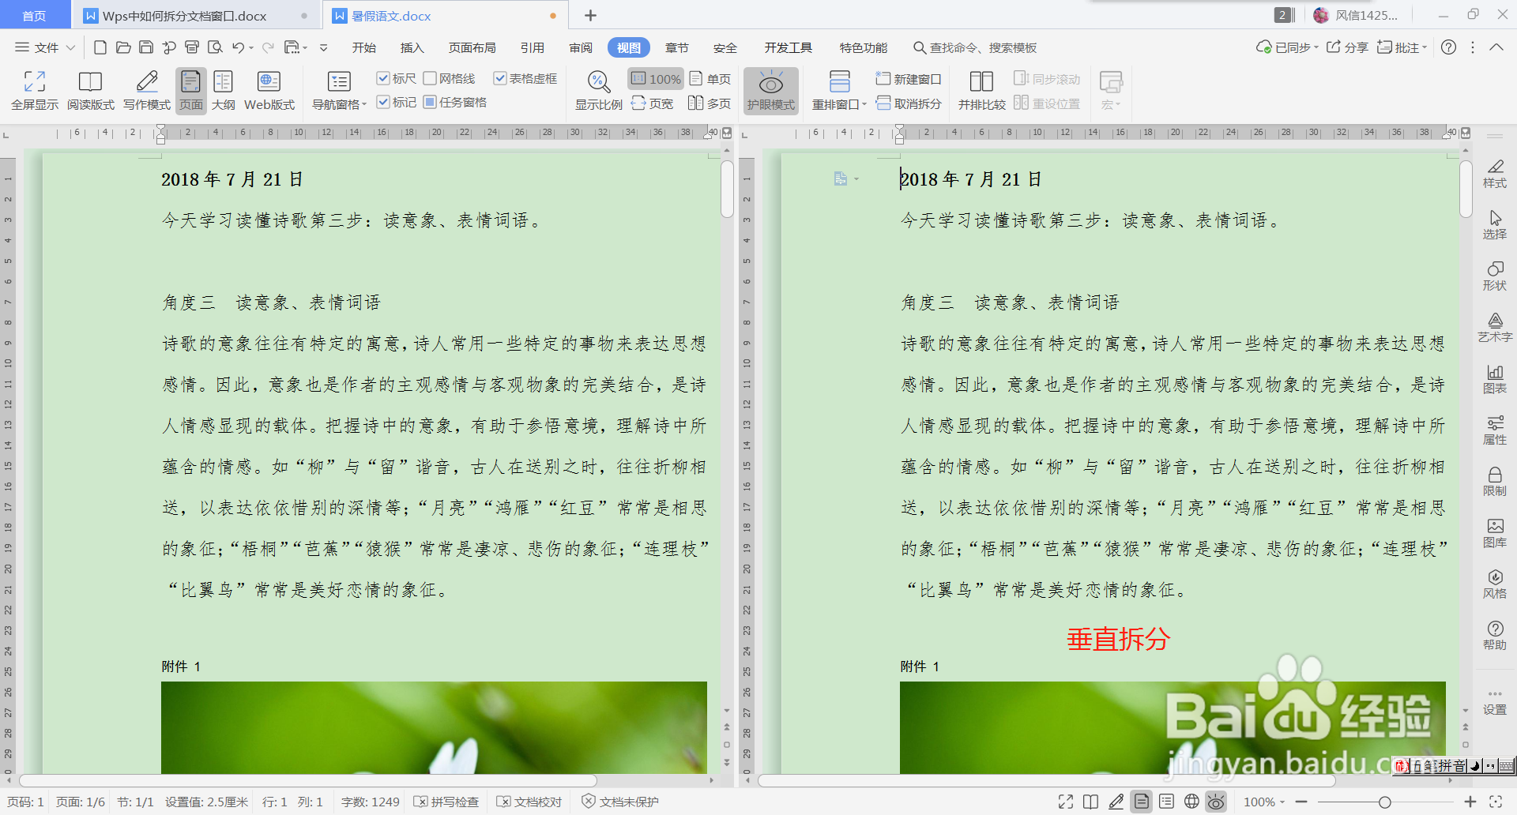Click 分享 share button

(1347, 47)
